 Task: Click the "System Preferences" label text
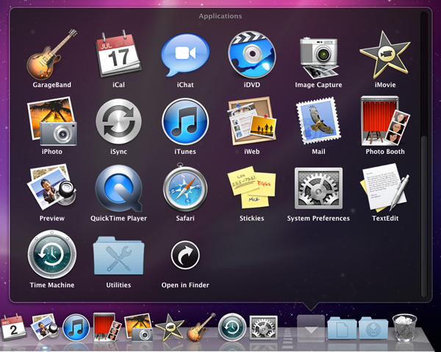tap(318, 219)
